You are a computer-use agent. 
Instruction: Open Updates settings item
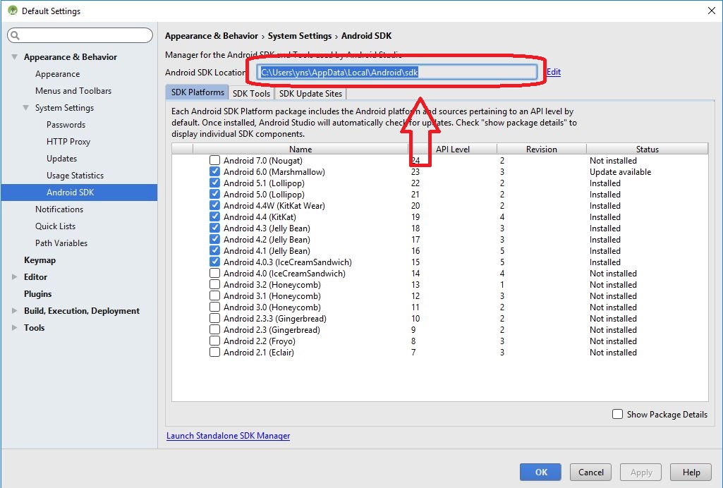[x=62, y=159]
